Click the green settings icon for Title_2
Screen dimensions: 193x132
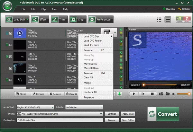click(x=121, y=65)
